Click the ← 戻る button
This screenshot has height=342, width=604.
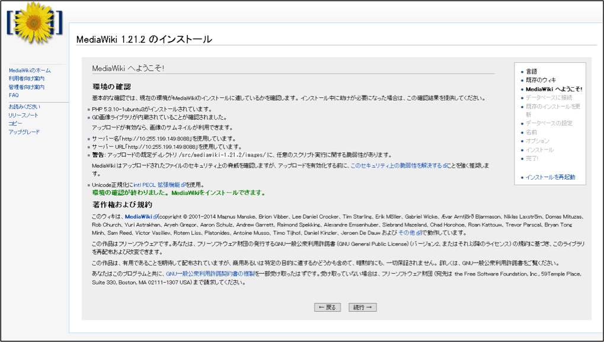[x=327, y=308]
